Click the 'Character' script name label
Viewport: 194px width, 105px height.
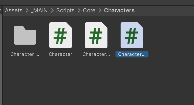pos(61,54)
